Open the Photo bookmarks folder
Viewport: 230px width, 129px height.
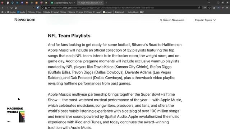pos(88,12)
